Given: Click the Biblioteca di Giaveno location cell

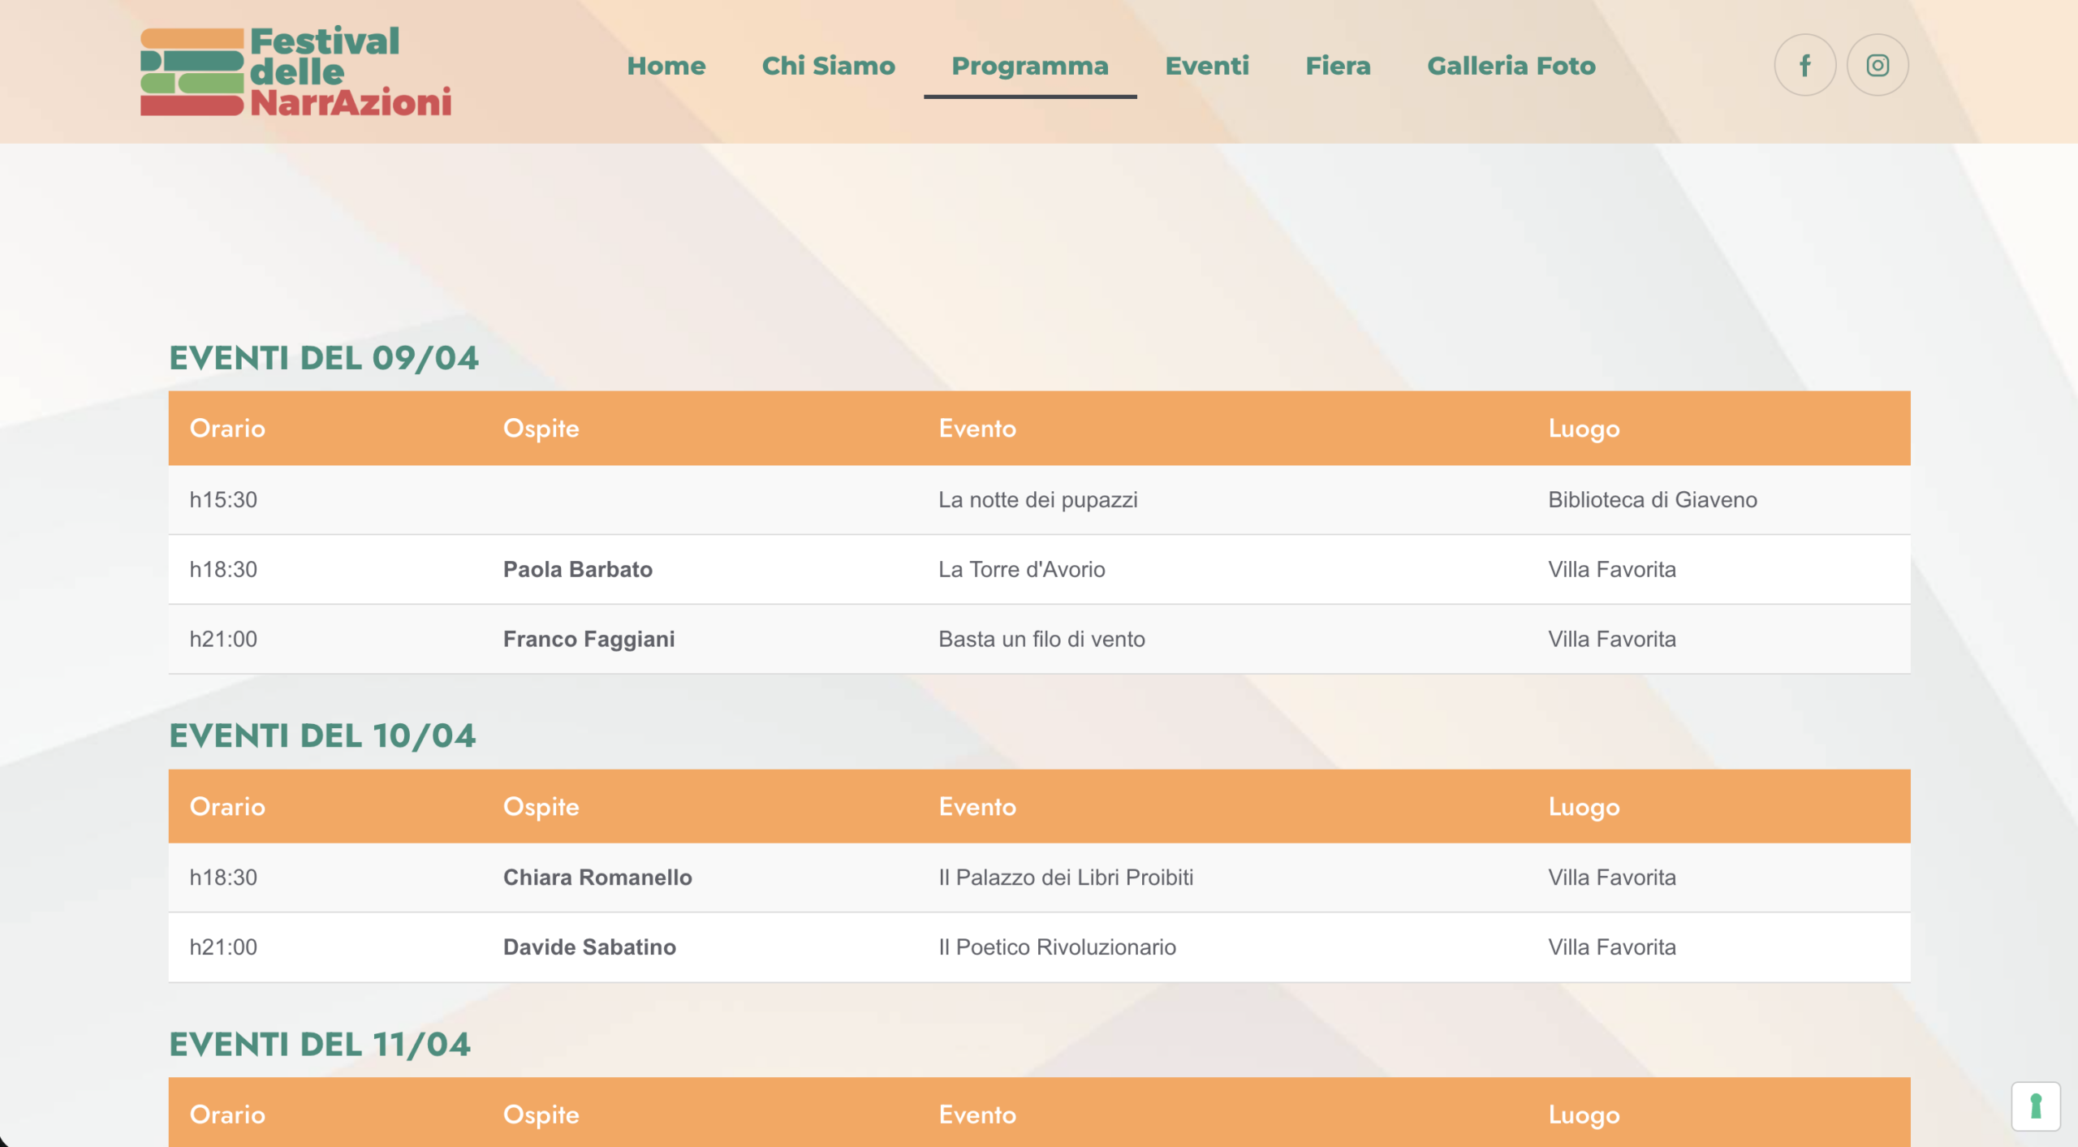Looking at the screenshot, I should click(x=1652, y=499).
